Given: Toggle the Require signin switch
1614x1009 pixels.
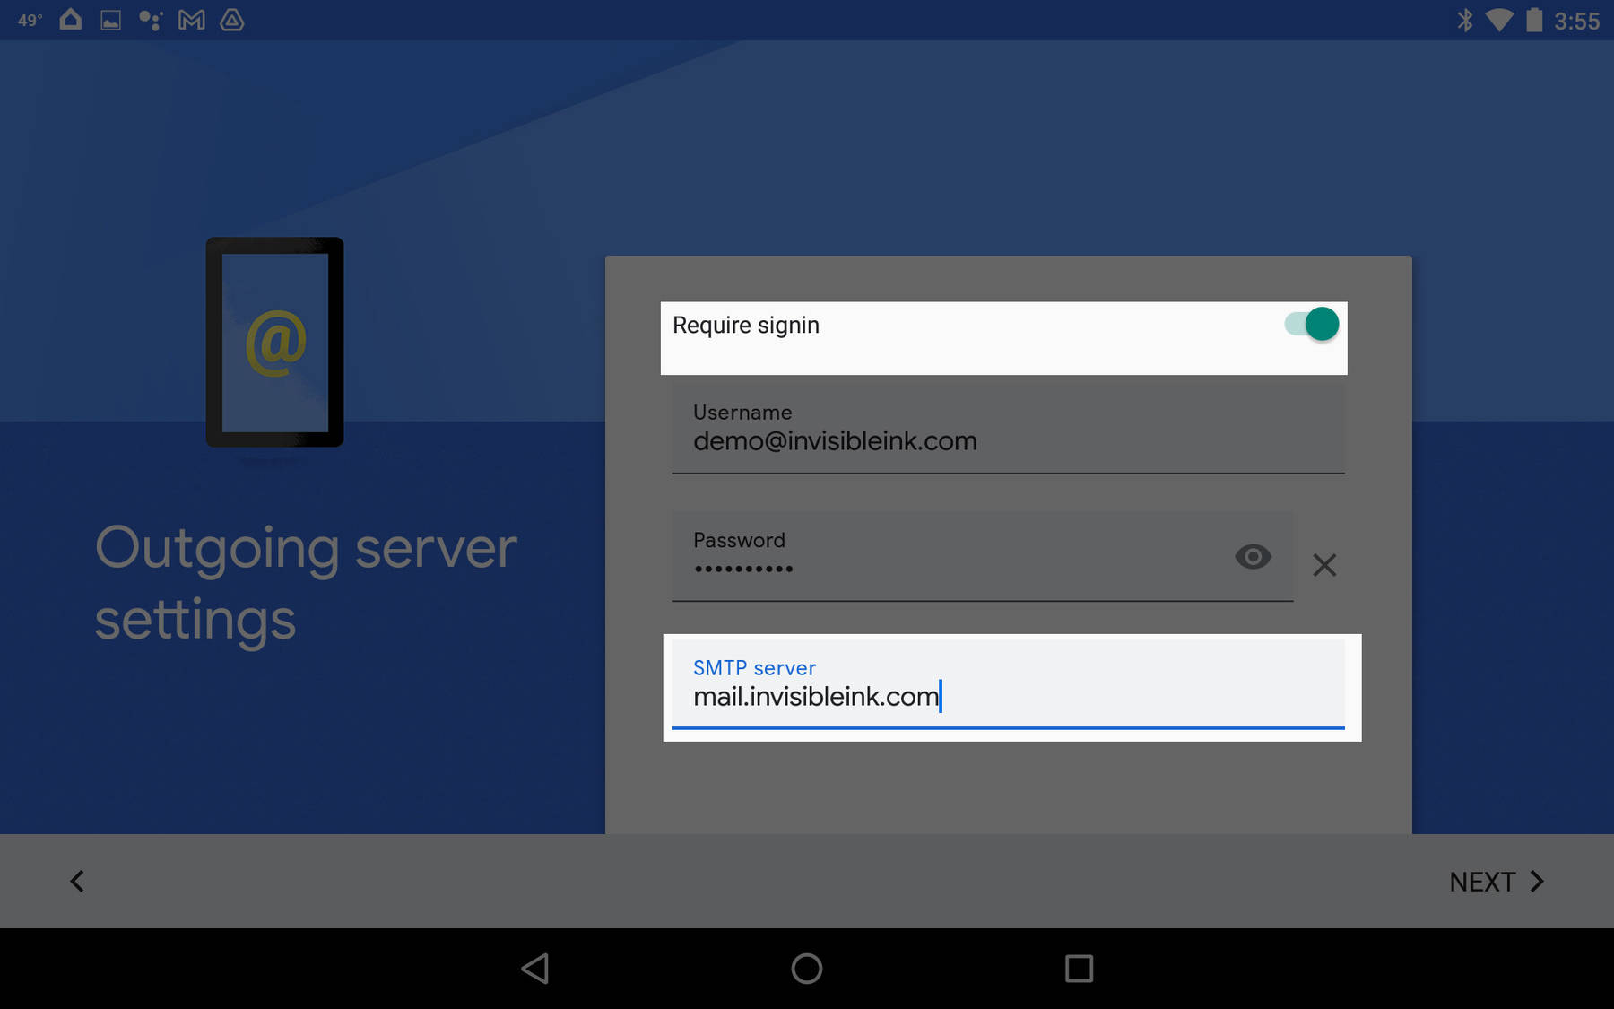Looking at the screenshot, I should [x=1311, y=324].
